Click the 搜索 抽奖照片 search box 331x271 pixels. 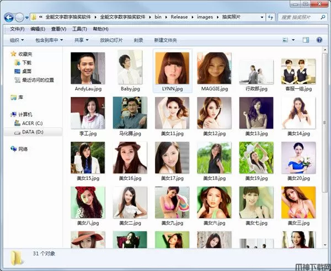tap(298, 17)
